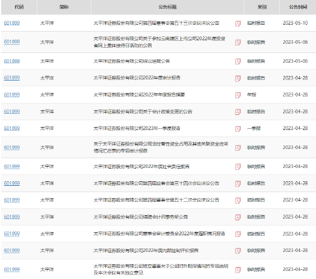
Task: Select 临时报告 in the 续聘会计师事务所公告 row
Action: tap(256, 217)
